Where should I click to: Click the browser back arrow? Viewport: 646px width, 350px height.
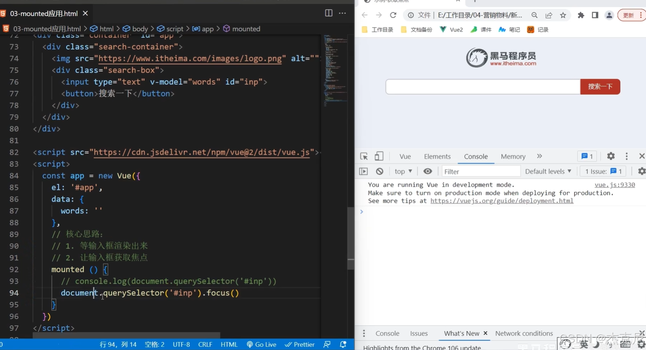pyautogui.click(x=364, y=15)
